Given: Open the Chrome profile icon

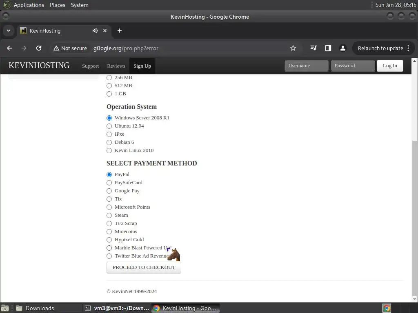Looking at the screenshot, I should point(343,48).
